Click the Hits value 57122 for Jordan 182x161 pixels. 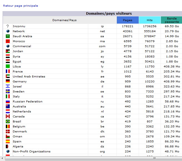150,51
